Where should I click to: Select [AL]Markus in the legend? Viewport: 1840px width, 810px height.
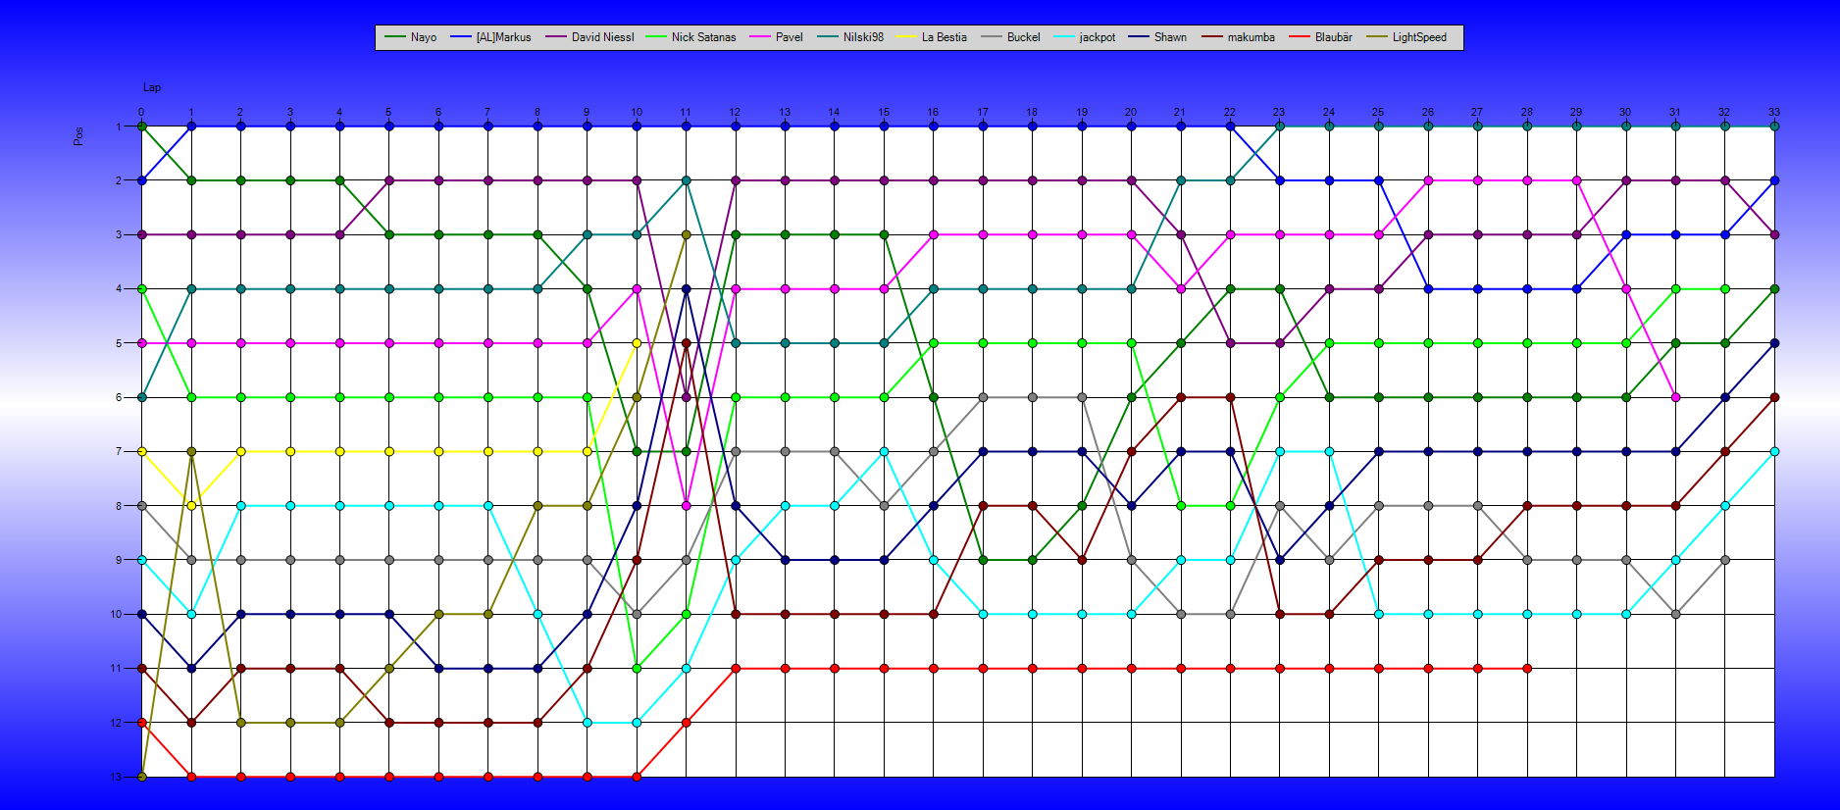pos(490,37)
